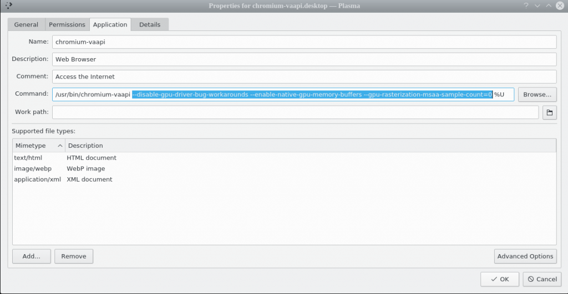Click inside the Comment field
Image resolution: width=568 pixels, height=294 pixels.
304,76
